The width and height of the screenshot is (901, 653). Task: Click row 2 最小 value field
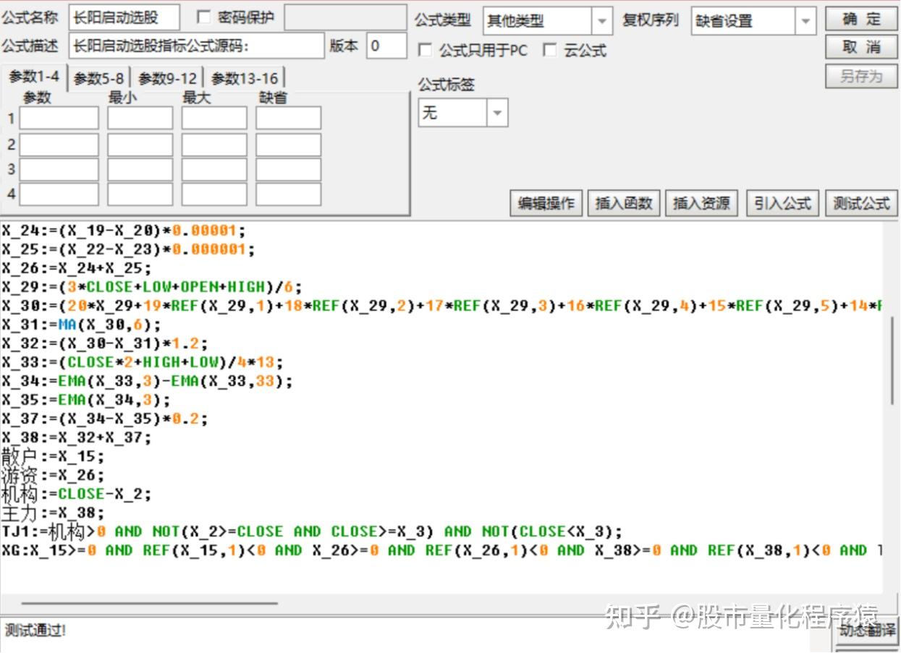(x=140, y=145)
